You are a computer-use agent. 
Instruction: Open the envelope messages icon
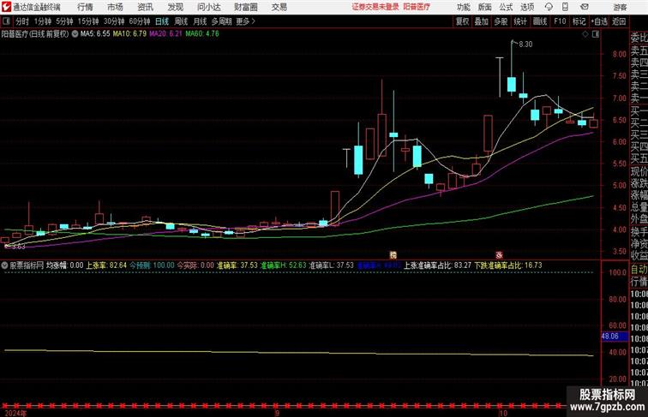point(585,7)
